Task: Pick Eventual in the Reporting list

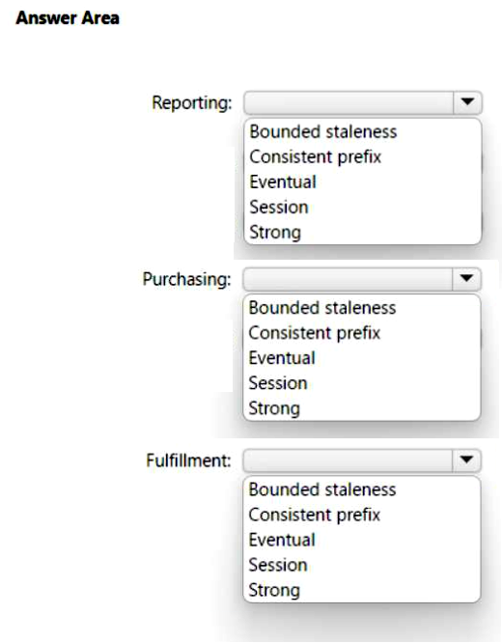Action: (283, 182)
